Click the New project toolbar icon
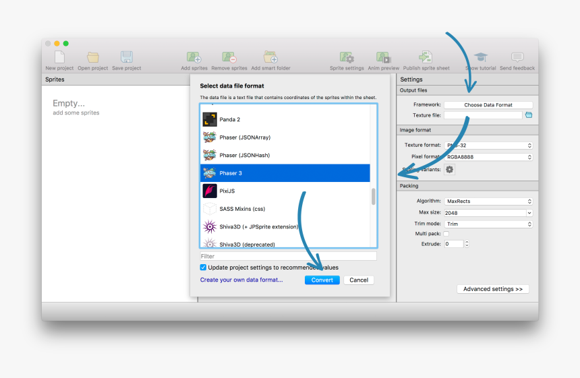The height and width of the screenshot is (378, 580). tap(59, 57)
